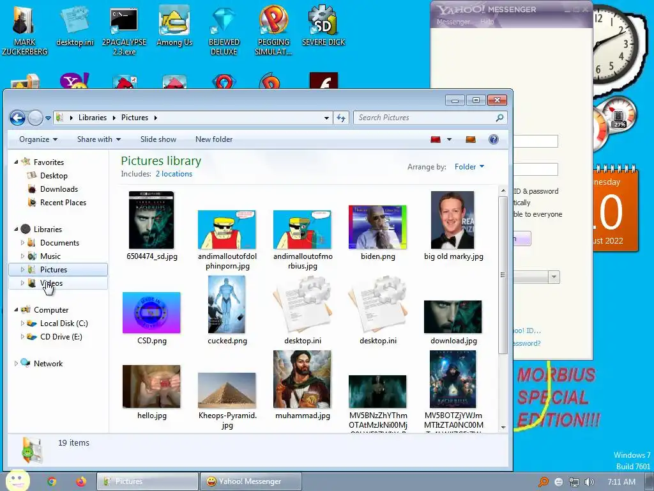Select the Videos library

(x=51, y=283)
